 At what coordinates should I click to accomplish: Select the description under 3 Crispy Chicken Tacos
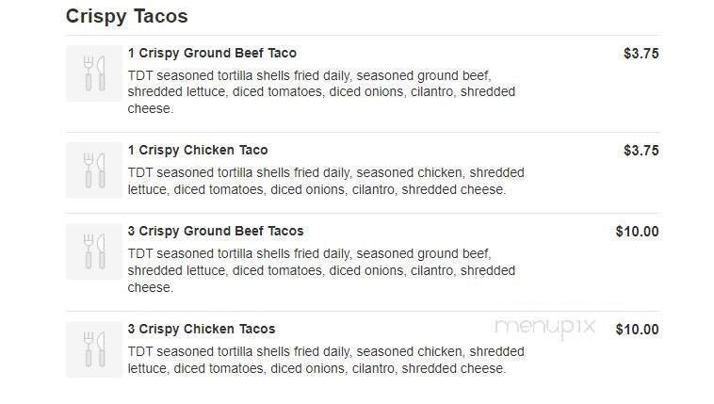point(325,360)
